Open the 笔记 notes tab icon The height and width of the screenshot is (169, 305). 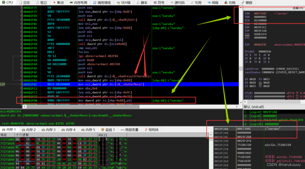tap(42, 2)
